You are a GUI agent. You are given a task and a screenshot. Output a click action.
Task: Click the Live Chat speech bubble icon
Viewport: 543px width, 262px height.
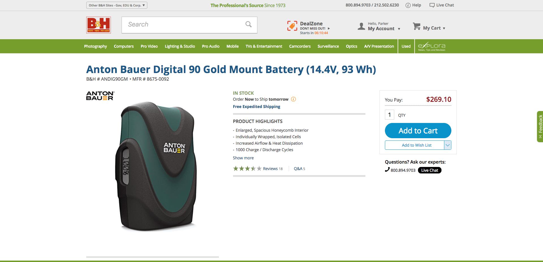pyautogui.click(x=432, y=5)
